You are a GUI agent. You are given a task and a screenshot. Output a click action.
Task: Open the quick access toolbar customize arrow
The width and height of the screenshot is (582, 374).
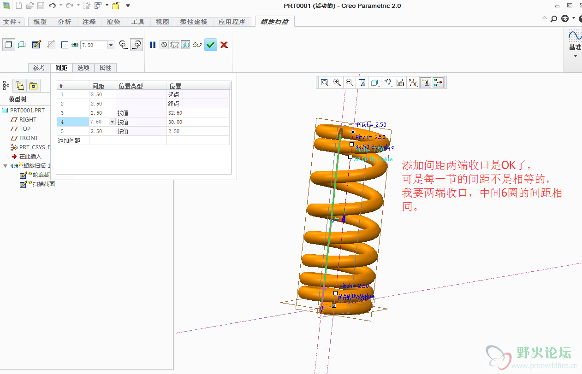pos(128,6)
